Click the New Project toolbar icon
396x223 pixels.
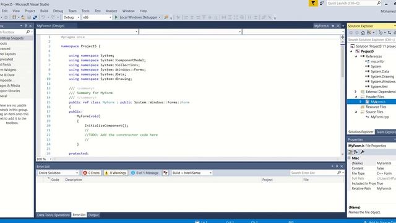14,17
